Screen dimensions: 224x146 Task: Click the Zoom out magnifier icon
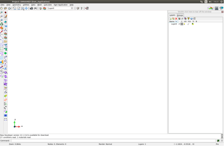(1, 16)
